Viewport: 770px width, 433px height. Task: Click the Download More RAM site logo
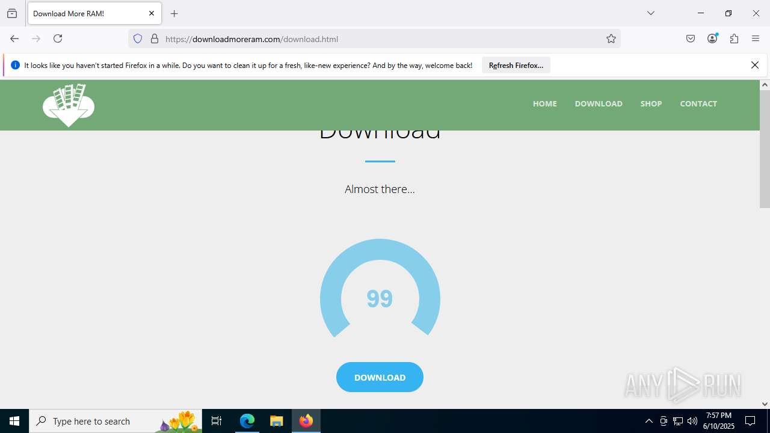(69, 105)
